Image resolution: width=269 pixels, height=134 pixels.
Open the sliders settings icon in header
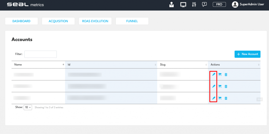(194, 4)
